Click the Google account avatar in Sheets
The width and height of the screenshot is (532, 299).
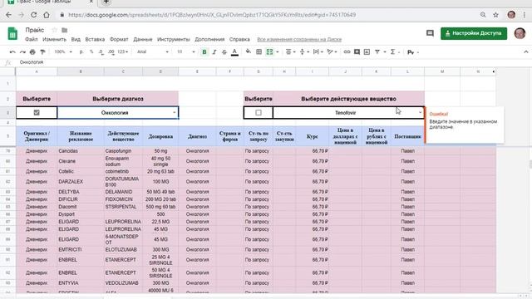(x=520, y=33)
